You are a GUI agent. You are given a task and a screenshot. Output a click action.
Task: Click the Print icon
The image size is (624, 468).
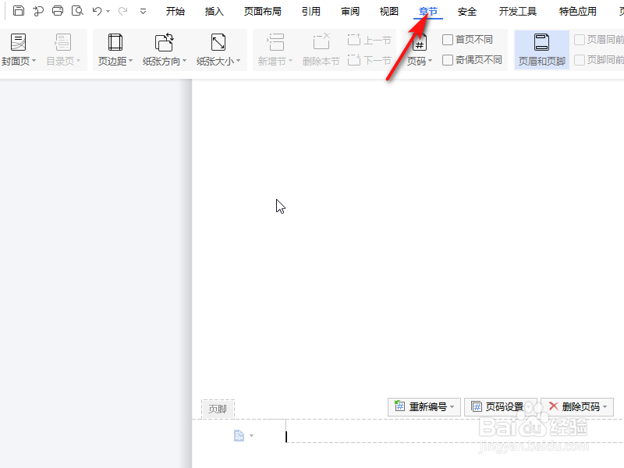(x=58, y=11)
